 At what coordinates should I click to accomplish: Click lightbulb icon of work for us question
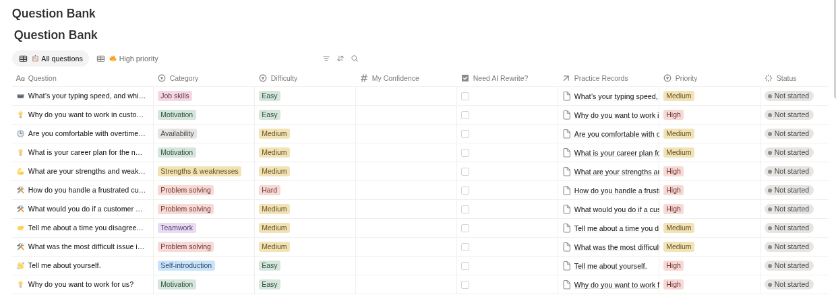pyautogui.click(x=20, y=285)
